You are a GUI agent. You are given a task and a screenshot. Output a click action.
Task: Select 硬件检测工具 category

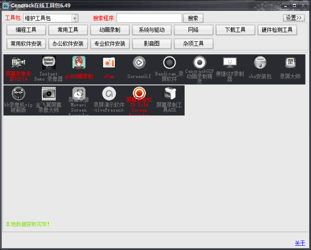(x=277, y=30)
